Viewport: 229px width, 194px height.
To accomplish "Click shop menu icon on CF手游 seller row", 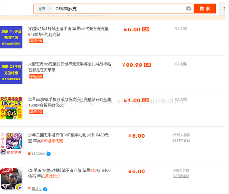I will [29, 189].
